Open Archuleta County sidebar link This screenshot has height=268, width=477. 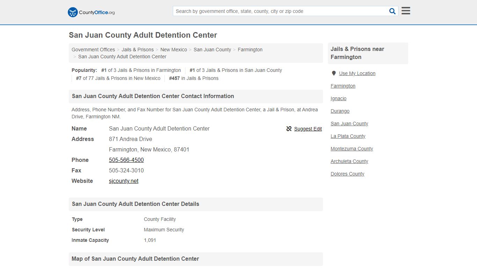[x=349, y=161]
